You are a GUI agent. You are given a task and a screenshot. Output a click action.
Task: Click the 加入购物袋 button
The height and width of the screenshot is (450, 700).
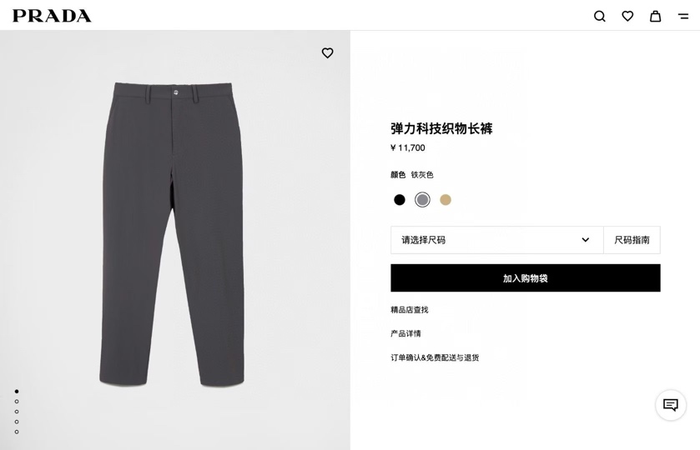pos(526,277)
